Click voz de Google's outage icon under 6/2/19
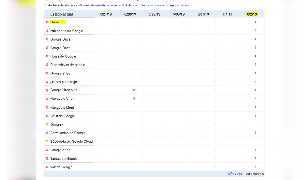Viewport: 305px width, 180px height. point(256,167)
